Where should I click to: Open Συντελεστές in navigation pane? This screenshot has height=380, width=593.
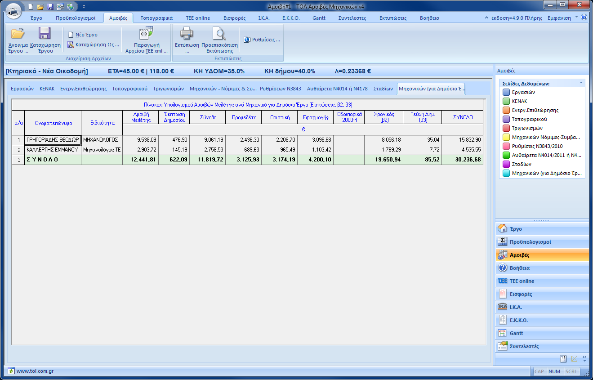[542, 346]
